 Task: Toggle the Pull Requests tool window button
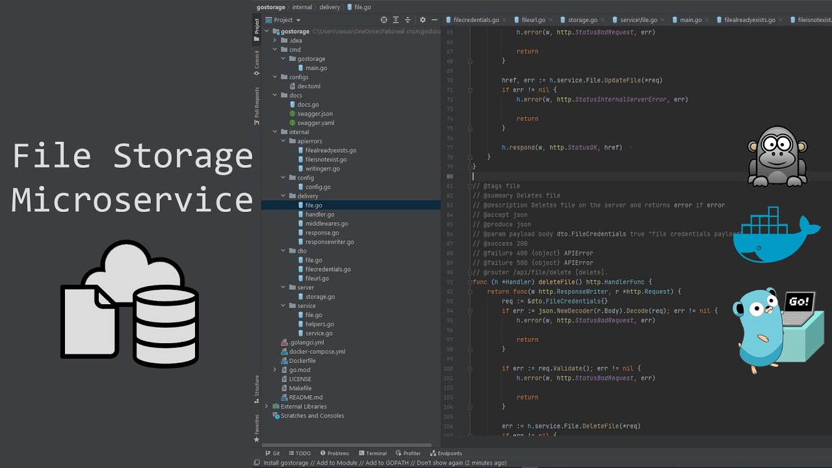point(257,107)
